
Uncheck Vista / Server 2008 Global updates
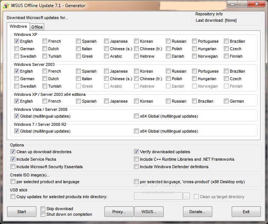click(x=16, y=116)
